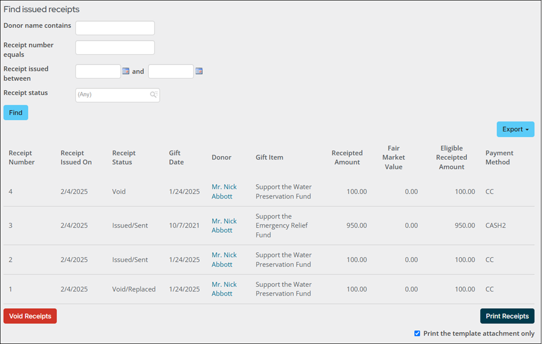Open calendar picker for the end date
Viewport: 542px width, 344px height.
pos(199,71)
